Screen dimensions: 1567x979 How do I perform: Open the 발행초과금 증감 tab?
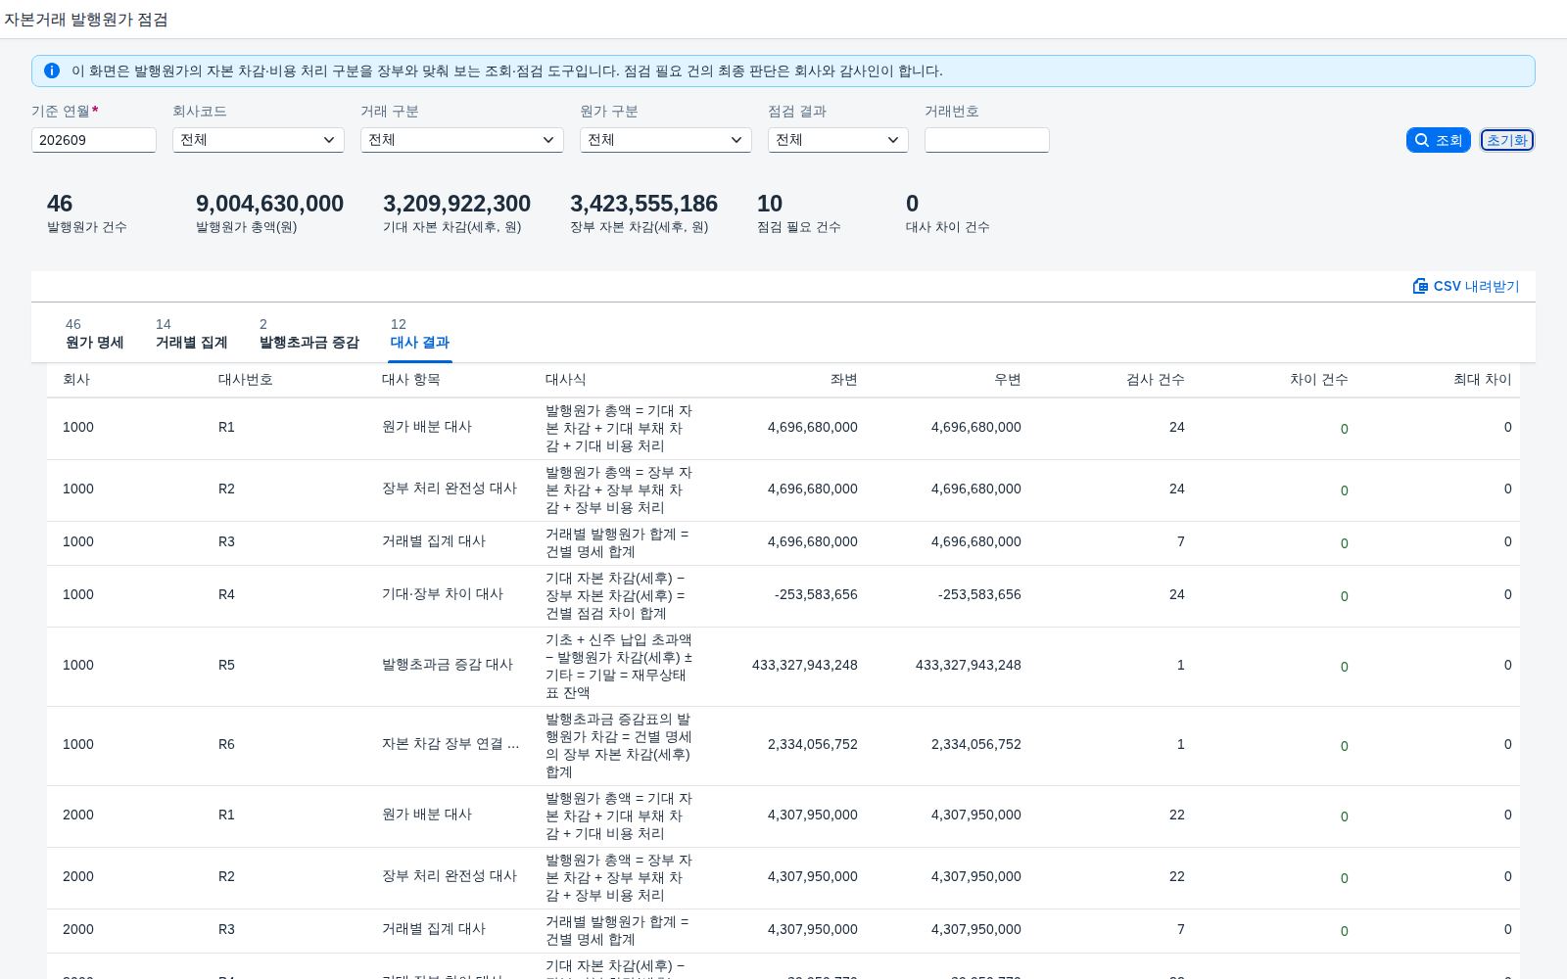coord(309,334)
